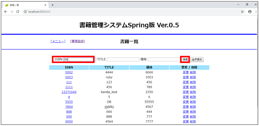Viewport: 259px width, 126px height.
Task: Bookmark this page with star icon
Action: point(242,12)
